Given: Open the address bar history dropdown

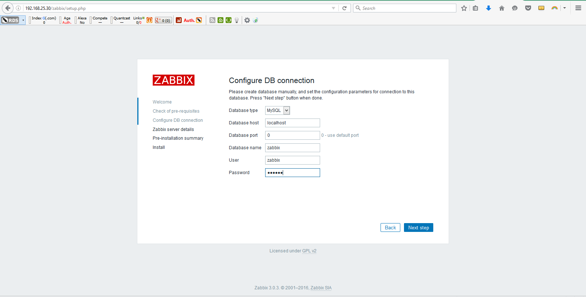Looking at the screenshot, I should pos(333,8).
